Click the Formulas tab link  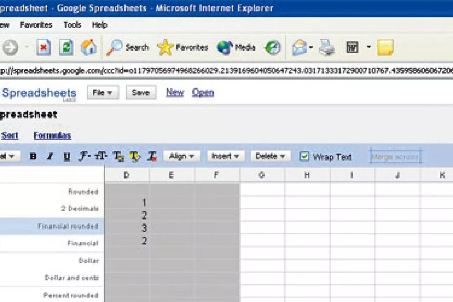(x=52, y=136)
